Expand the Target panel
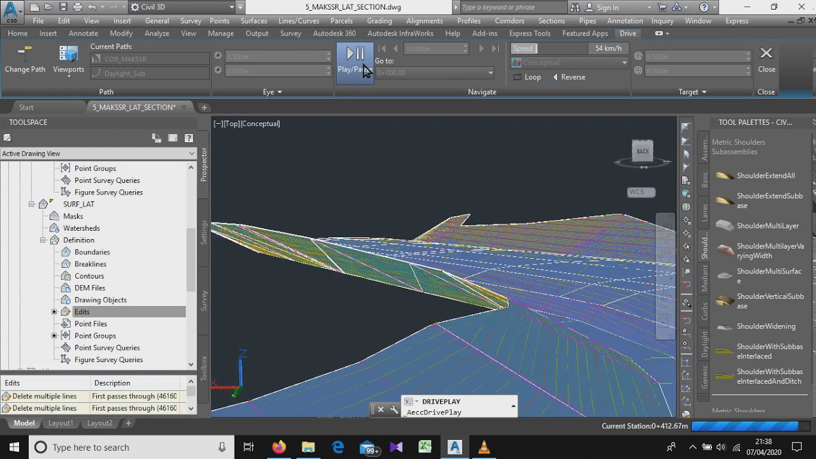This screenshot has width=816, height=459. pos(692,92)
